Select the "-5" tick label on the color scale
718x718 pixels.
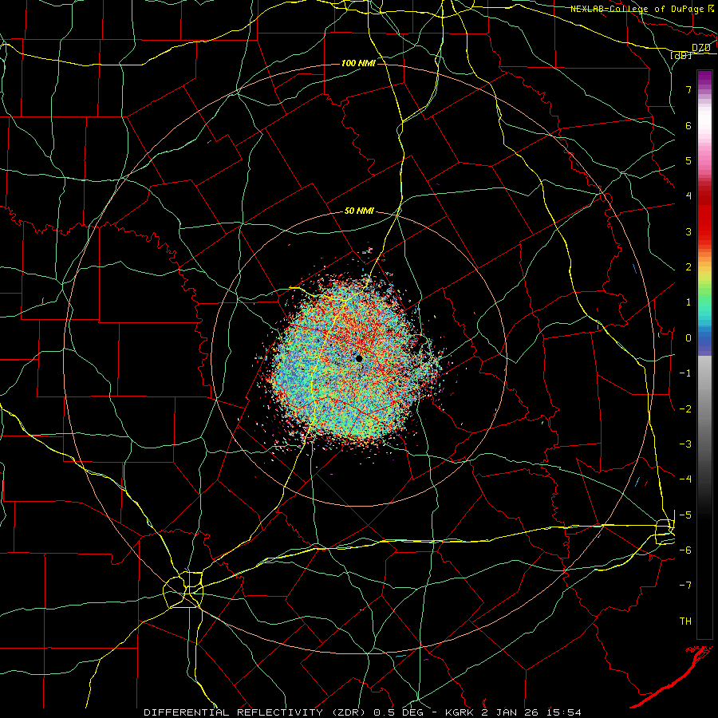pyautogui.click(x=685, y=515)
